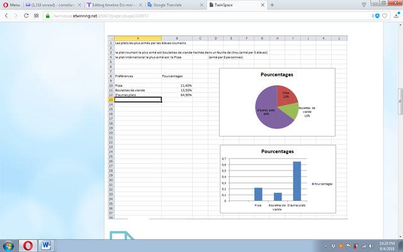Image resolution: width=403 pixels, height=252 pixels.
Task: Click the page vertical scrollbar thumb
Action: 400,101
